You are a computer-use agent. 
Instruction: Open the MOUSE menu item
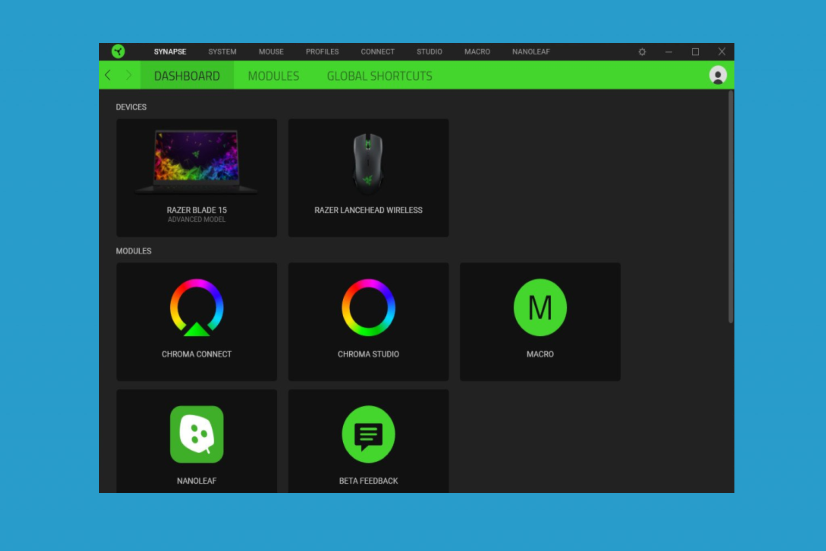point(271,52)
